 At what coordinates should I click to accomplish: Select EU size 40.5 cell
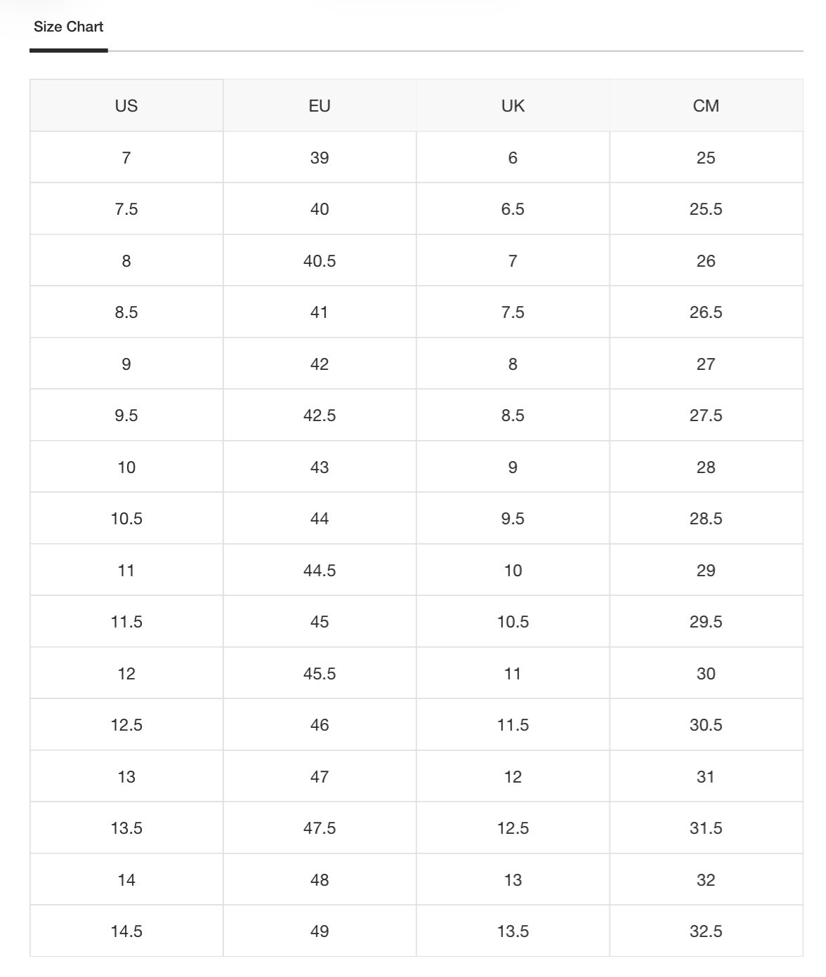click(x=320, y=261)
